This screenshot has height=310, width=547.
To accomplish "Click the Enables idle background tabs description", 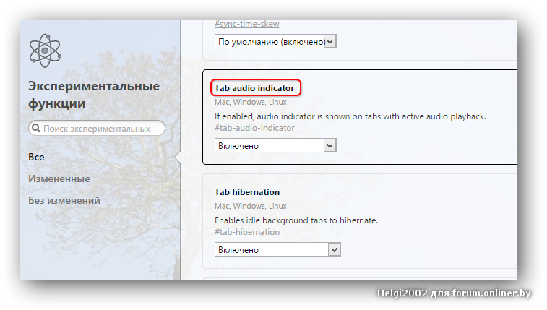I will click(x=296, y=220).
